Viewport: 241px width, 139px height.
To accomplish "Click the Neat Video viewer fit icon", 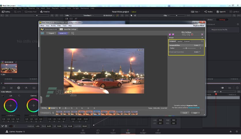I will (x=42, y=33).
